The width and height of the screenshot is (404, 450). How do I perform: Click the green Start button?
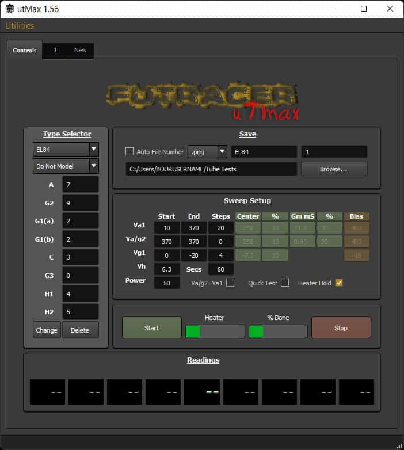pos(152,328)
